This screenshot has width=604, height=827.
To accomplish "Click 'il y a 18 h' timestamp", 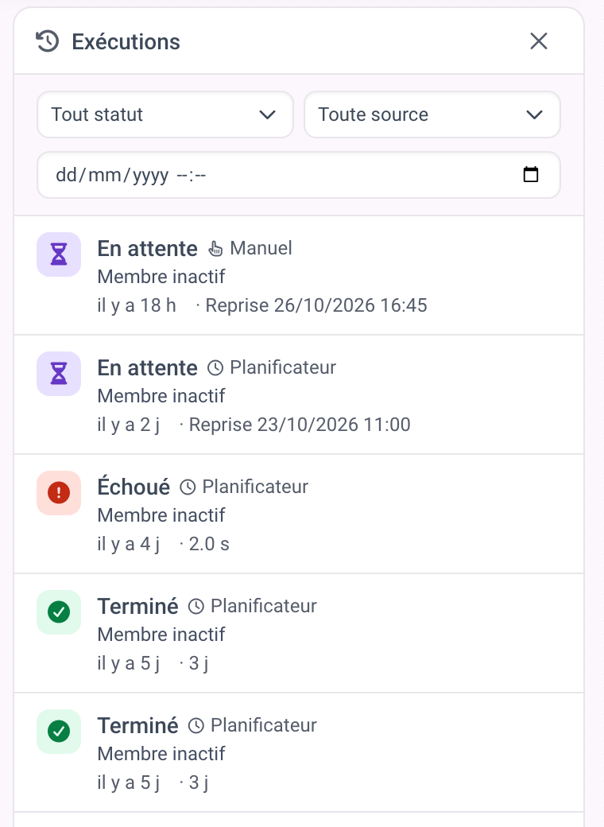I will point(137,305).
